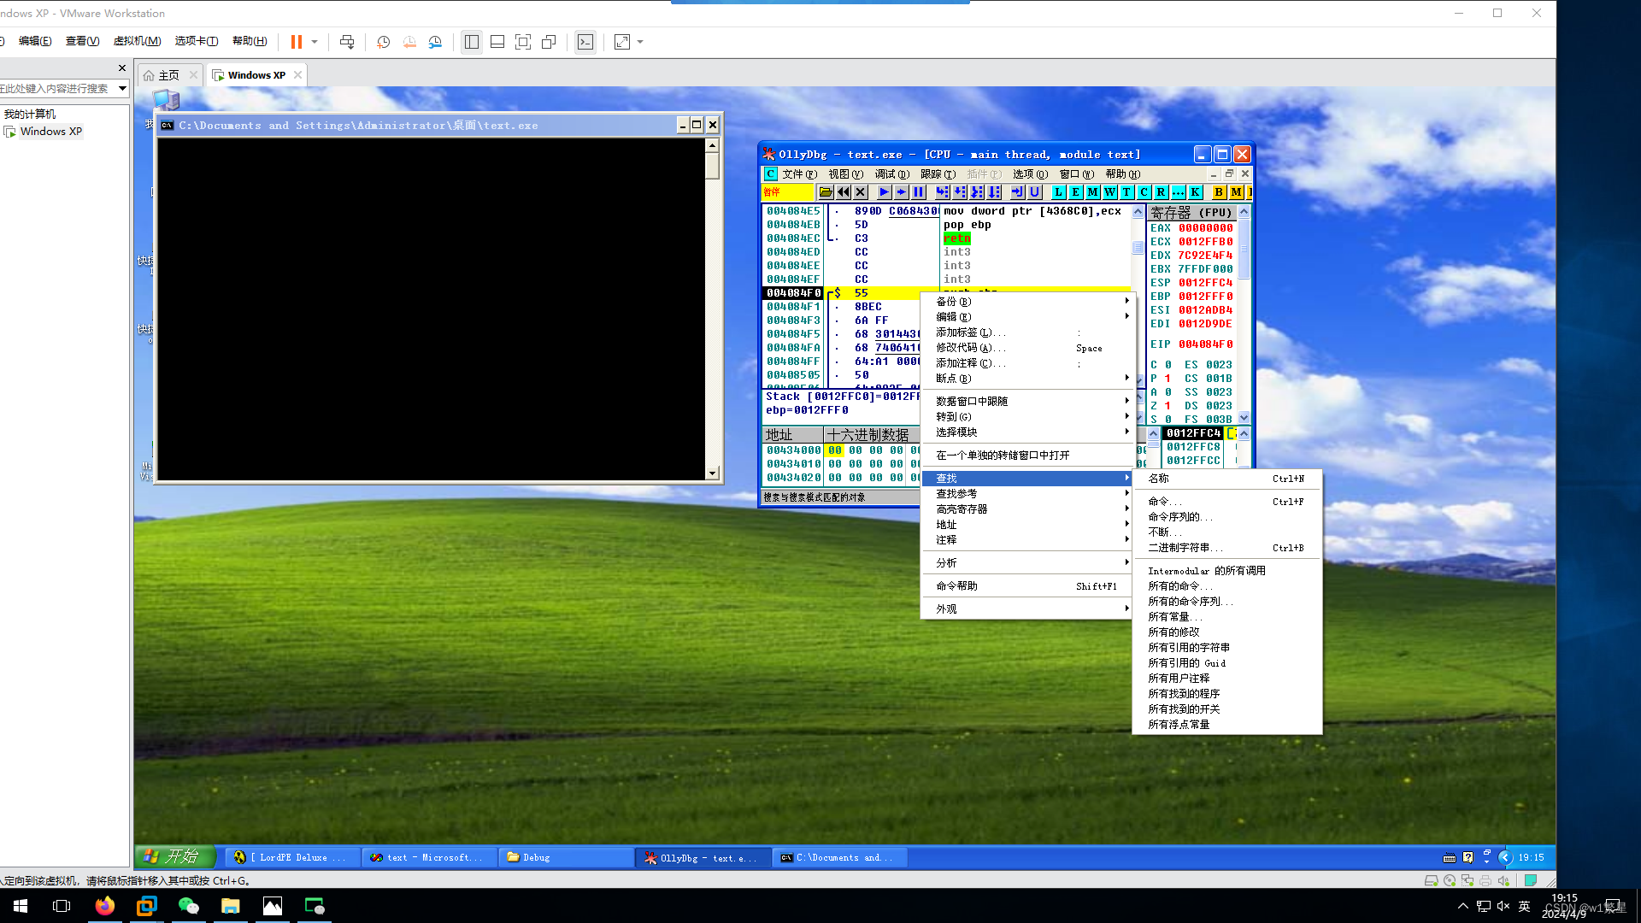Viewport: 1641px width, 923px height.
Task: Open OllyDbg 视图(V) menu
Action: 845,173
